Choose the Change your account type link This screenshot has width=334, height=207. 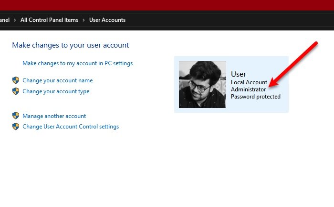pyautogui.click(x=56, y=91)
